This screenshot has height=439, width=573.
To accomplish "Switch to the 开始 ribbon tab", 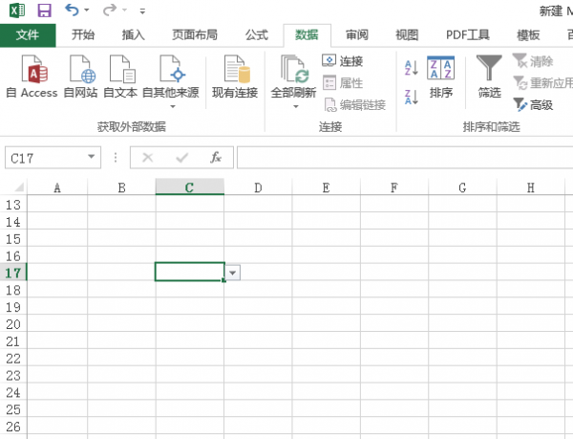I will pos(83,35).
